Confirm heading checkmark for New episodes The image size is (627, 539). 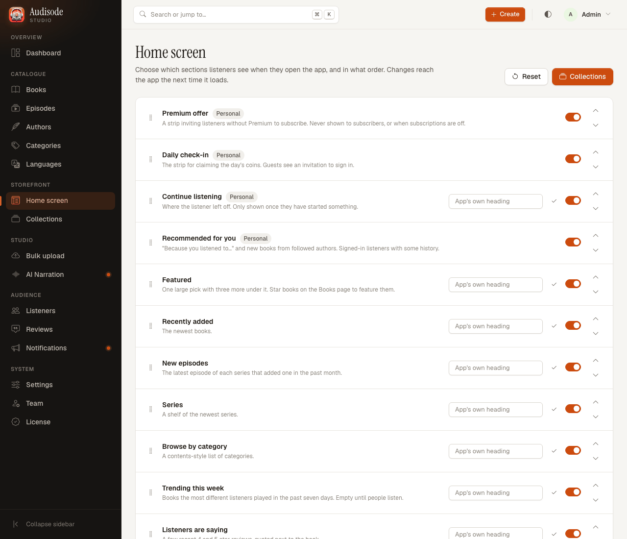[554, 367]
